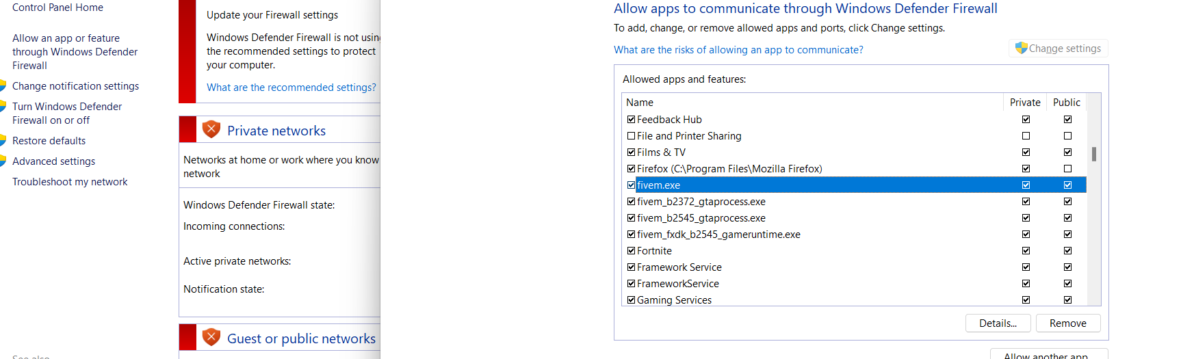Click the Private networks red shield icon
Screen dimensions: 1181x359
click(x=211, y=129)
